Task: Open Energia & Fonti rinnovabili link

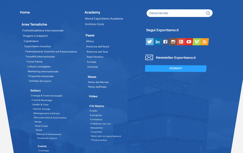Action: tap(47, 96)
